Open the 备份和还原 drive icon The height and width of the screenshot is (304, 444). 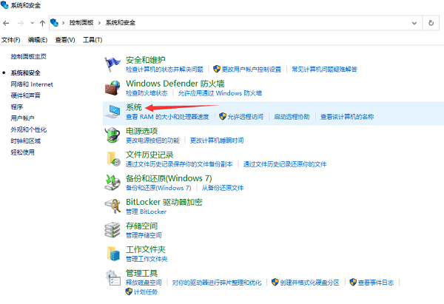point(112,182)
